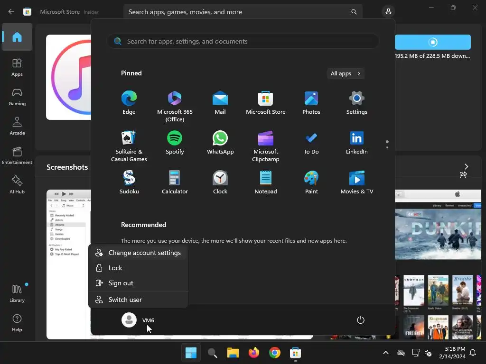Open the Arcade section in Store
Viewport: 486px width, 364px height.
(17, 126)
